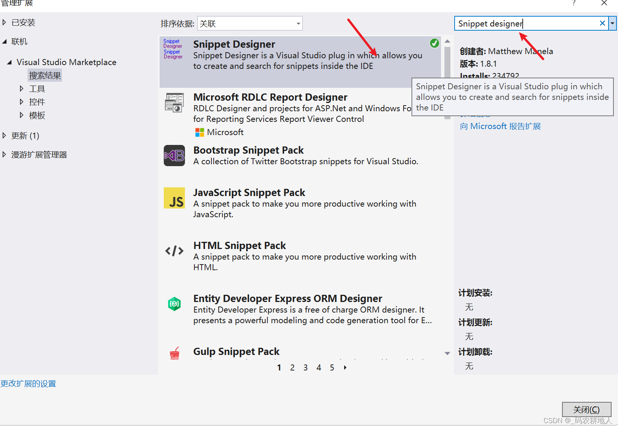The width and height of the screenshot is (618, 428).
Task: Click the results list scroll-down arrow
Action: click(447, 353)
